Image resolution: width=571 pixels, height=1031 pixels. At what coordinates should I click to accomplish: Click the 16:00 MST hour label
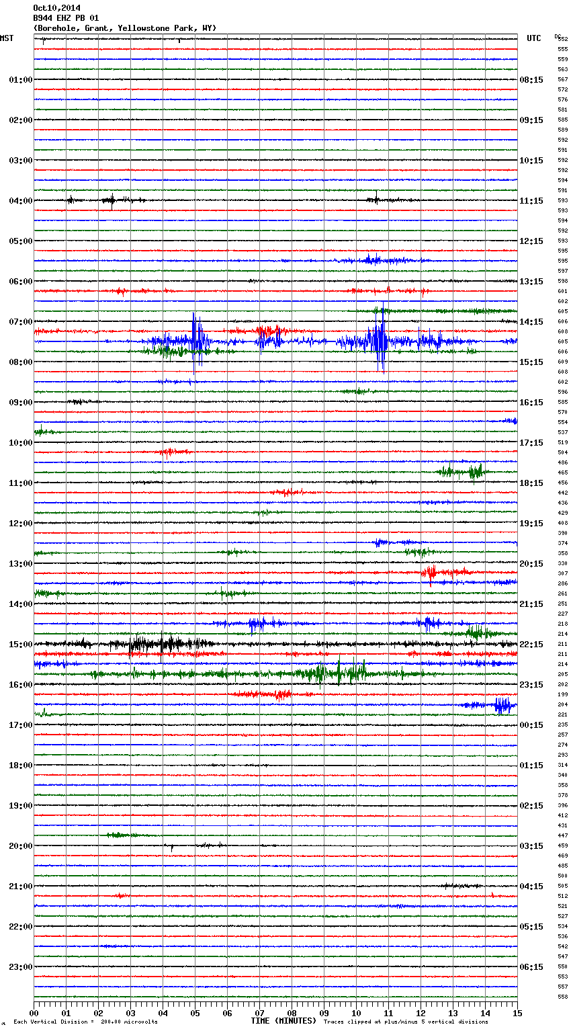[21, 685]
